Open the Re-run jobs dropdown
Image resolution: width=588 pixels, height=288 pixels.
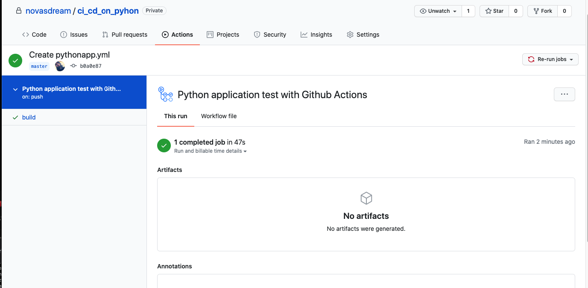[550, 59]
